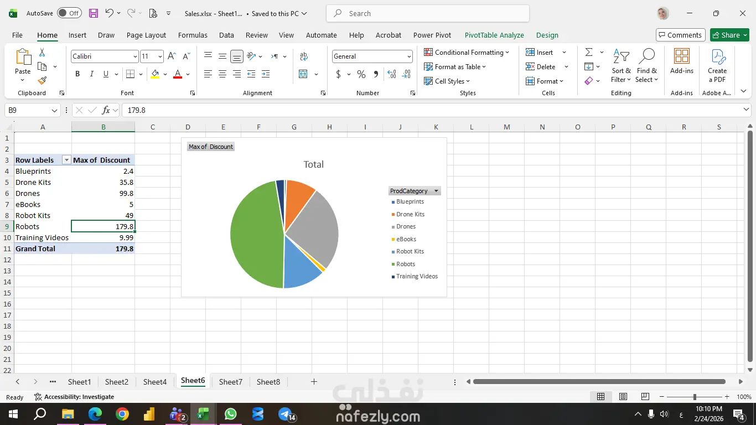Click the Center horizontal alignment icon
The width and height of the screenshot is (756, 425).
(x=222, y=74)
